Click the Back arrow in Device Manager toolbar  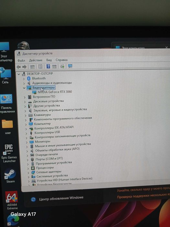click(x=19, y=67)
